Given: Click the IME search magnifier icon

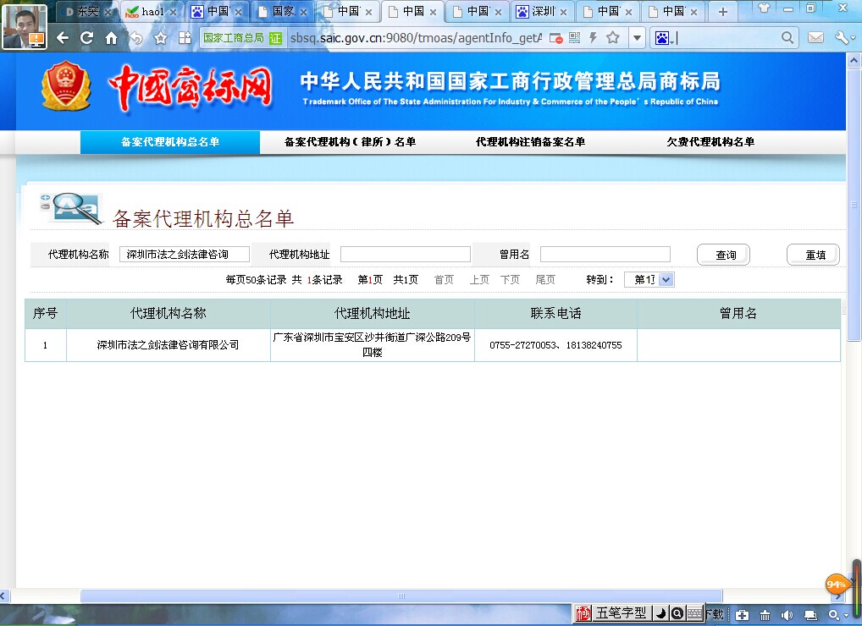Looking at the screenshot, I should (x=677, y=613).
